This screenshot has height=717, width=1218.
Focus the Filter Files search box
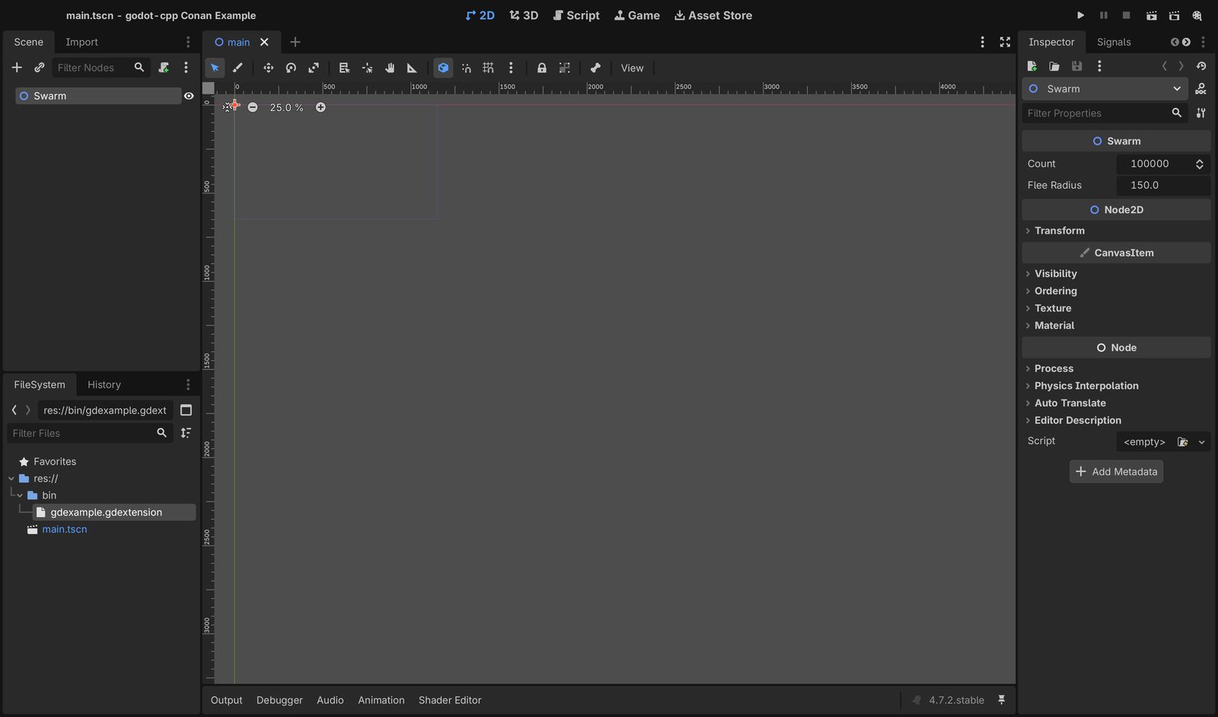(89, 433)
